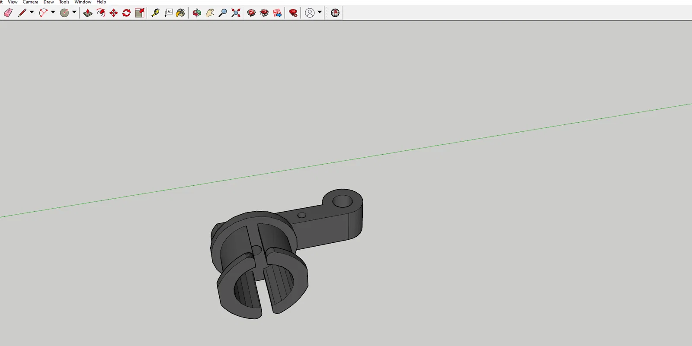Open the View menu
Screen dimensions: 692x346
coord(13,2)
